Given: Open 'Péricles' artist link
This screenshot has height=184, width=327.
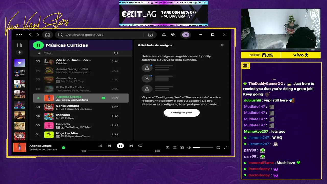Looking at the screenshot, I should tap(62, 63).
